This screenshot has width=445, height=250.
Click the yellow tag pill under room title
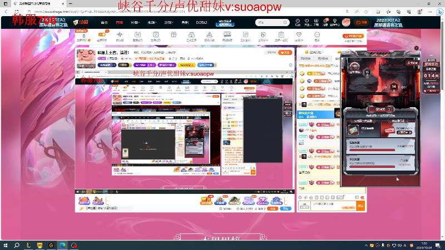(186, 65)
